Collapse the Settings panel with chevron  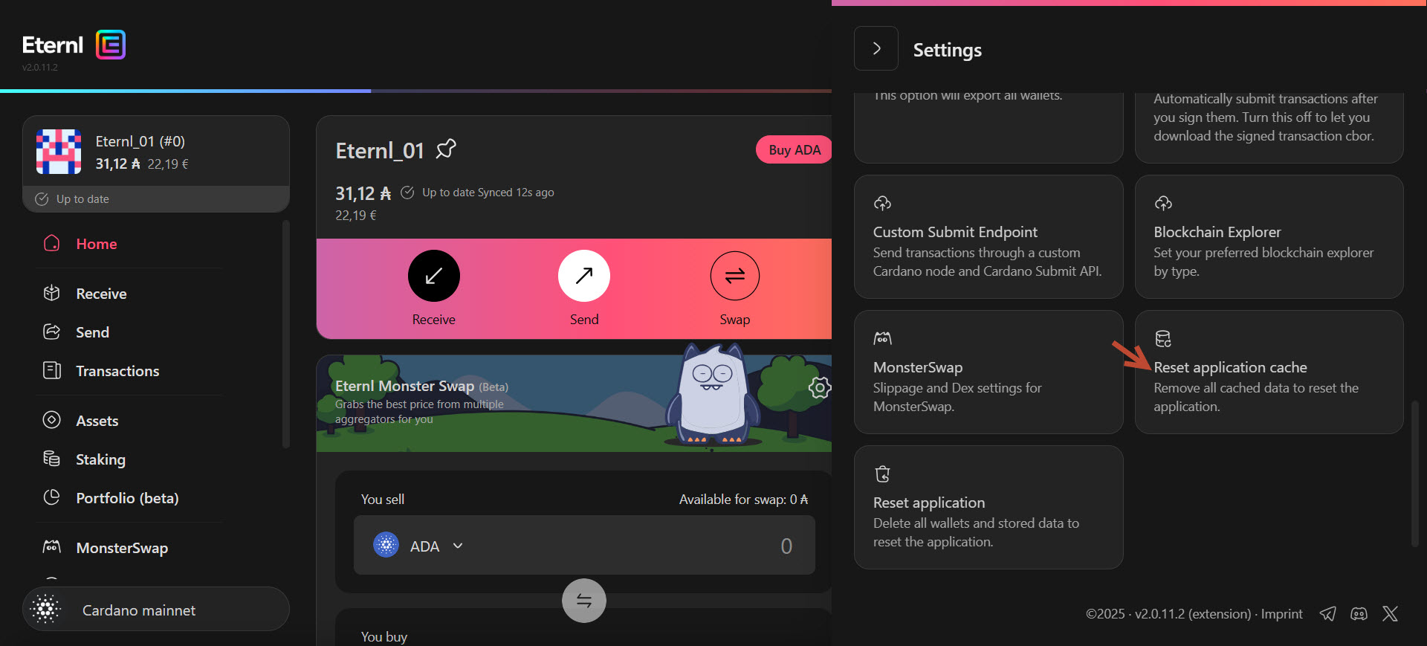(876, 49)
